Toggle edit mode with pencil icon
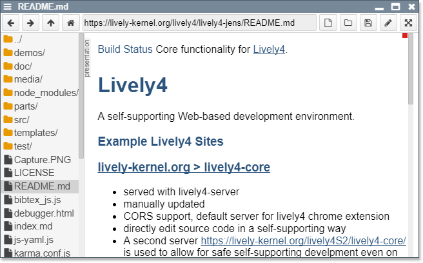Image resolution: width=423 pixels, height=263 pixels. pyautogui.click(x=388, y=23)
